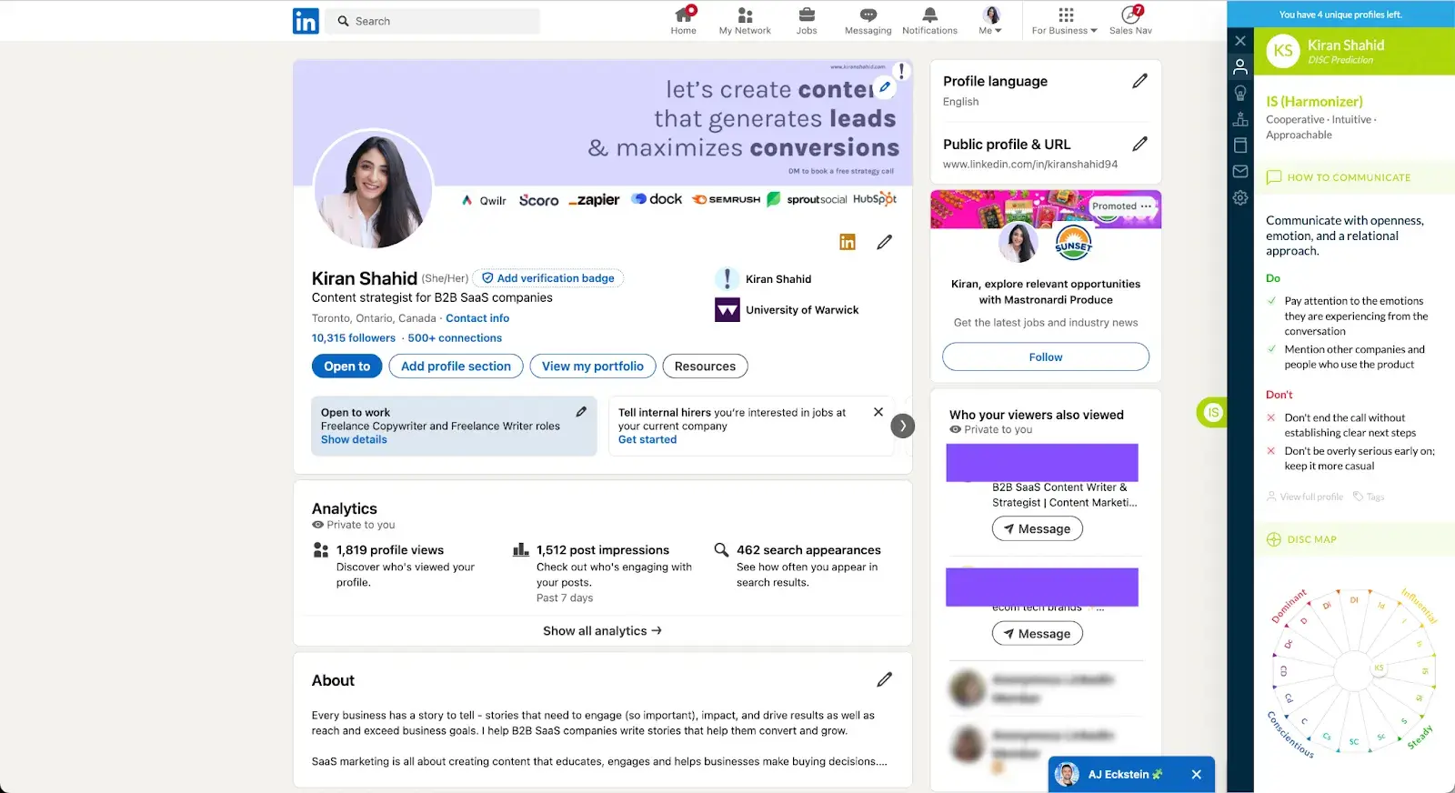The width and height of the screenshot is (1455, 793).
Task: Open the public profile URL
Action: pos(1030,165)
